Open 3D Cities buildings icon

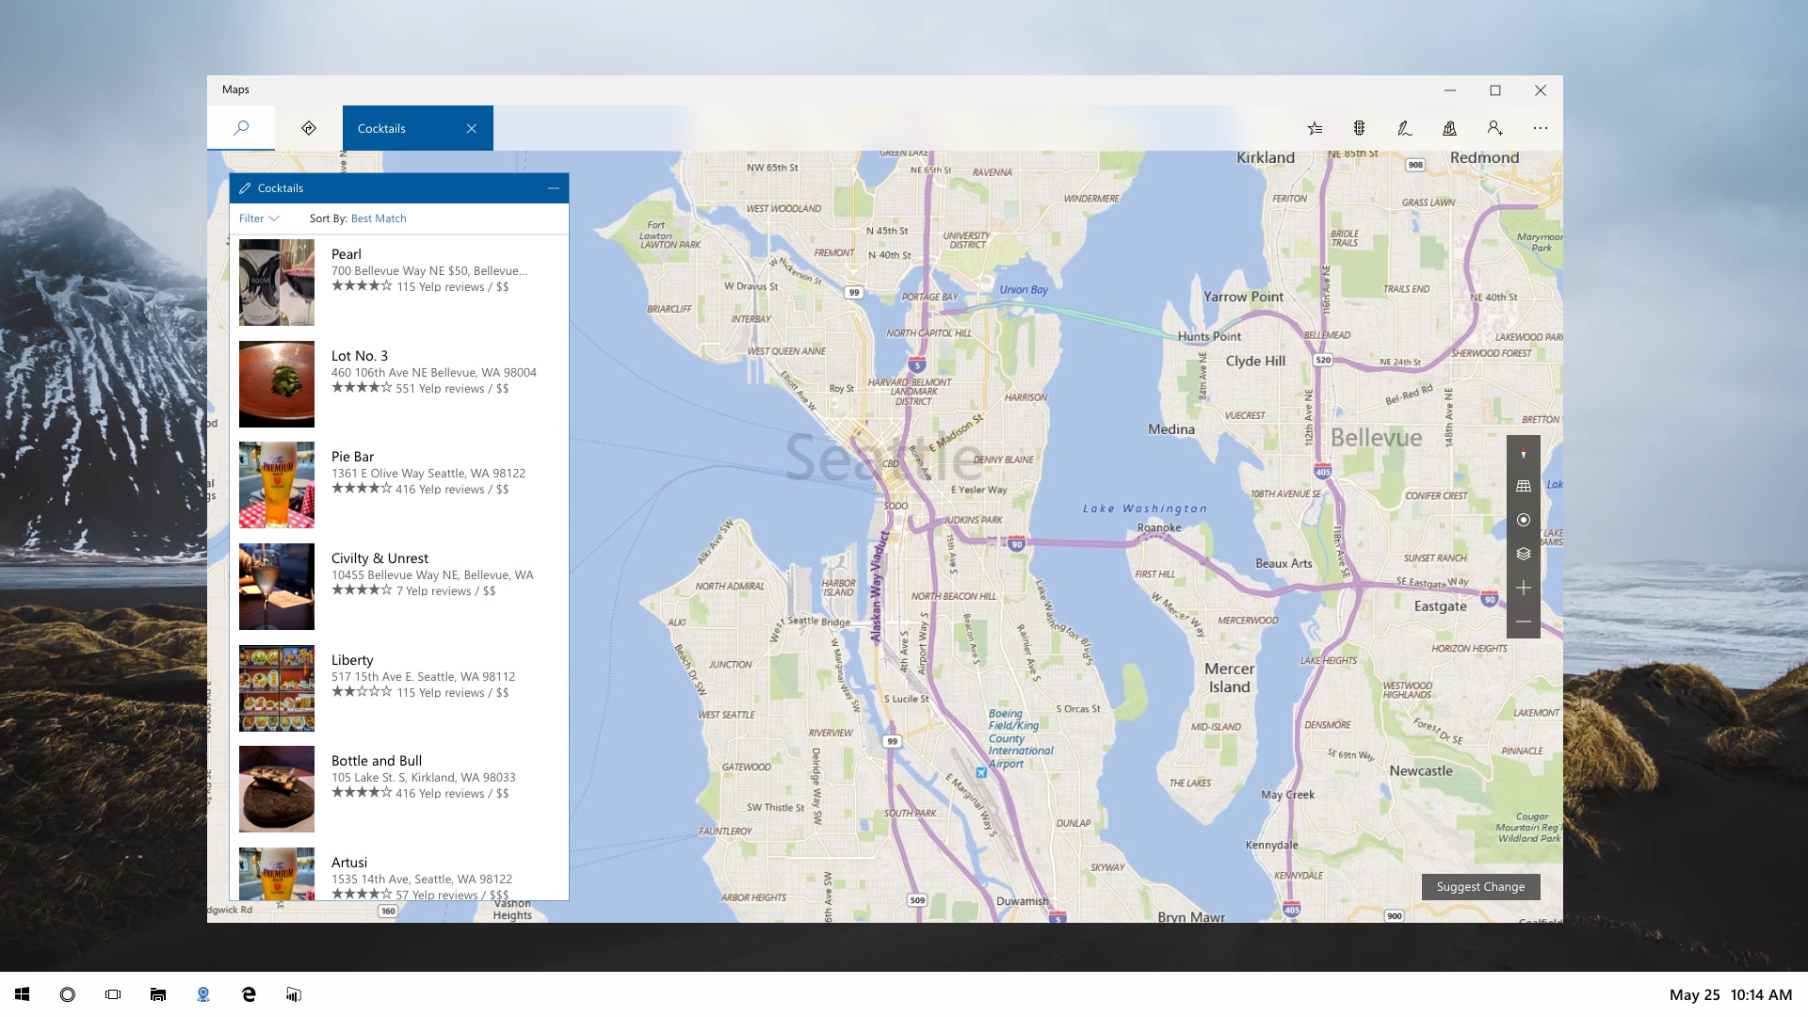point(1450,128)
